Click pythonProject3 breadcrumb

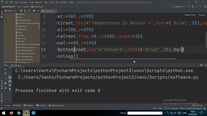[x=8, y=6]
